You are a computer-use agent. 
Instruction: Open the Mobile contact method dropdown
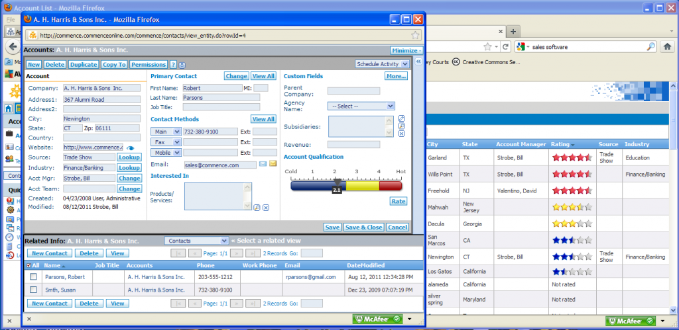point(166,152)
